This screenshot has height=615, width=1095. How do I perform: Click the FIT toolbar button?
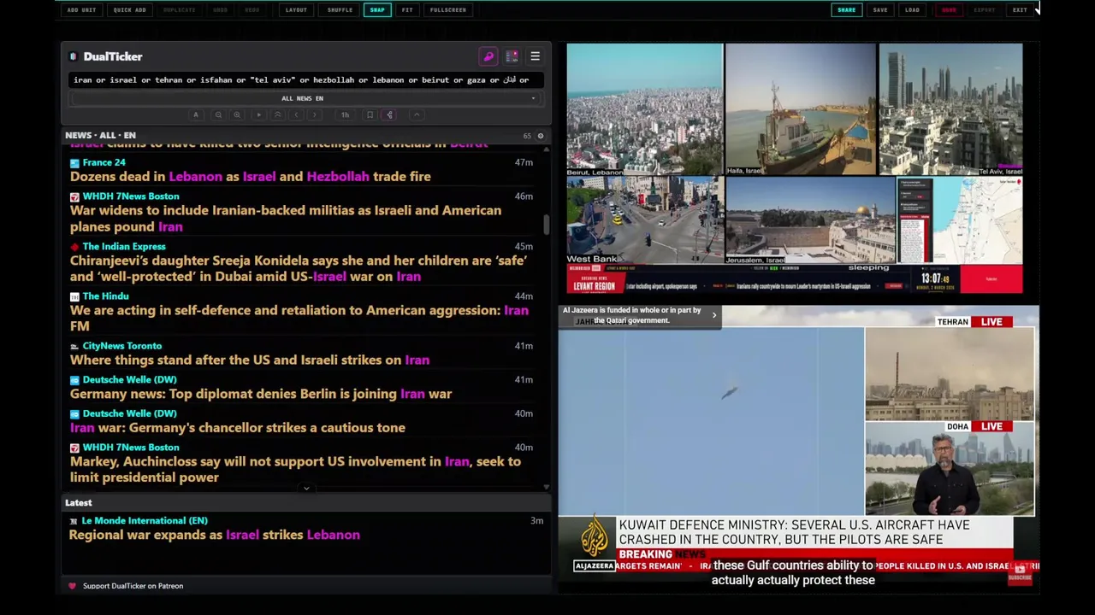coord(407,9)
